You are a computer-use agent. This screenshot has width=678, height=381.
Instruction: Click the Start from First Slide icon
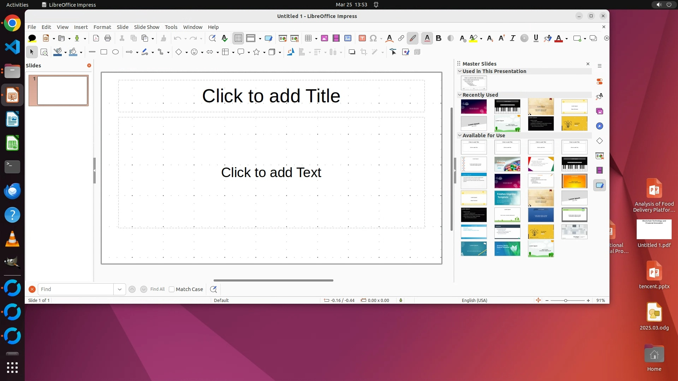[282, 38]
